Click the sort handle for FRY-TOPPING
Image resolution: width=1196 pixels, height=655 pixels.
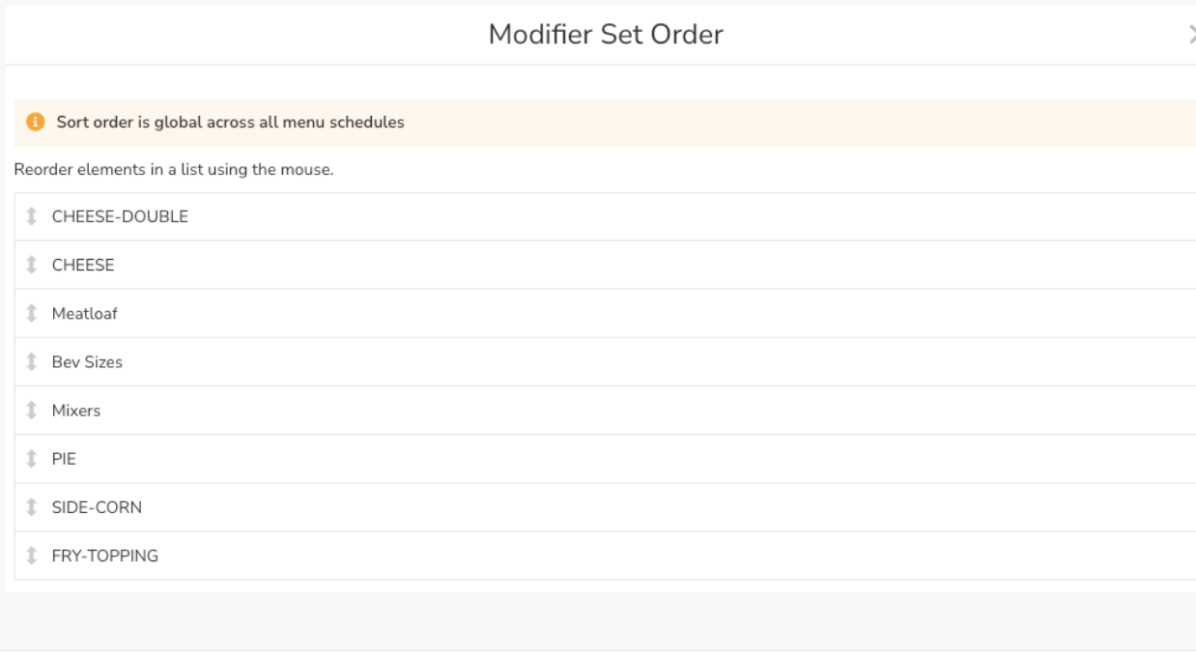click(31, 555)
